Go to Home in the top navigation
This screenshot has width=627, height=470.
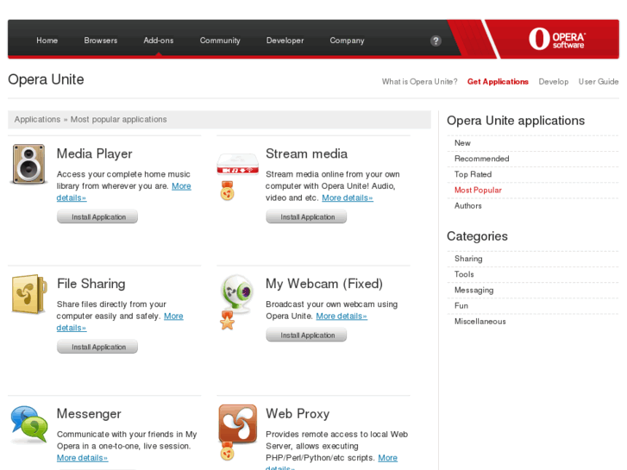point(47,41)
